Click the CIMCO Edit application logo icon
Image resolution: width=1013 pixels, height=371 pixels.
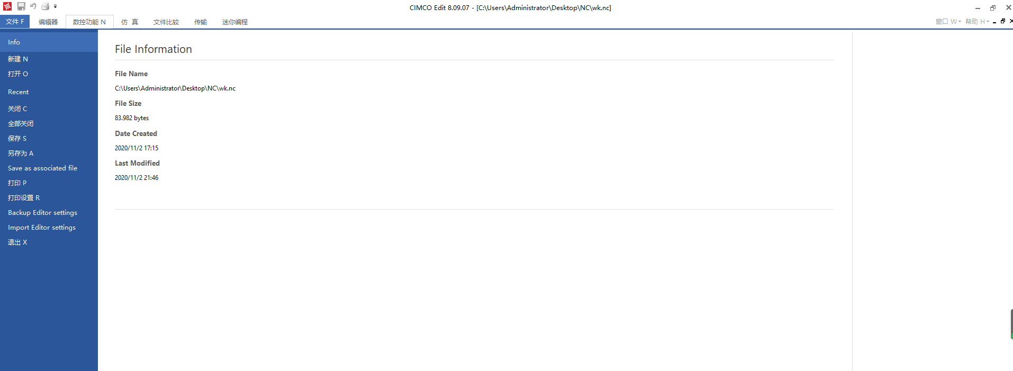(7, 6)
